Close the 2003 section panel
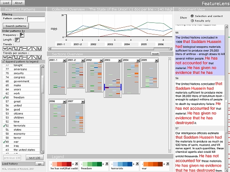The image size is (230, 172). [119, 60]
